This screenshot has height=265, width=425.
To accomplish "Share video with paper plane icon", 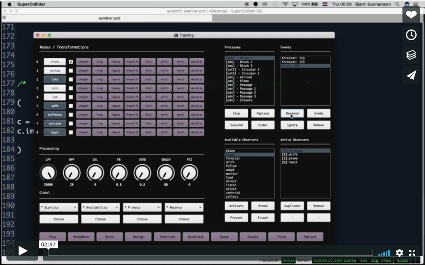I will click(x=411, y=75).
